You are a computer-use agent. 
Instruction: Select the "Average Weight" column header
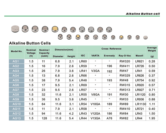pos(152,49)
